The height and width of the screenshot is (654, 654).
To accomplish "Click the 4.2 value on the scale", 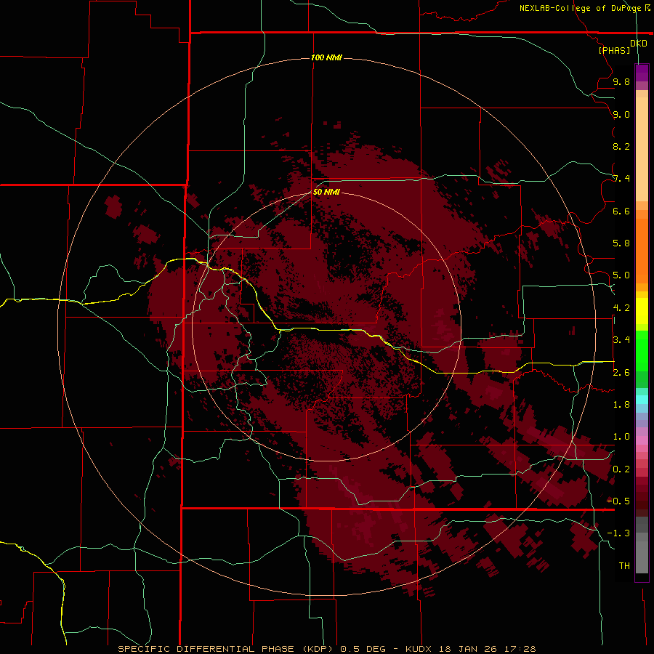I will 621,308.
